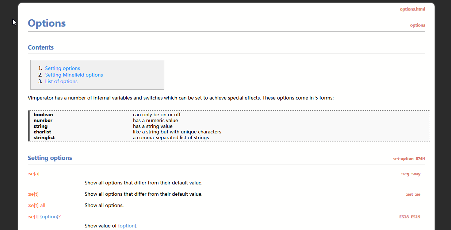This screenshot has width=451, height=230.
Task: Click the options.html tag at top right
Action: pos(412,9)
